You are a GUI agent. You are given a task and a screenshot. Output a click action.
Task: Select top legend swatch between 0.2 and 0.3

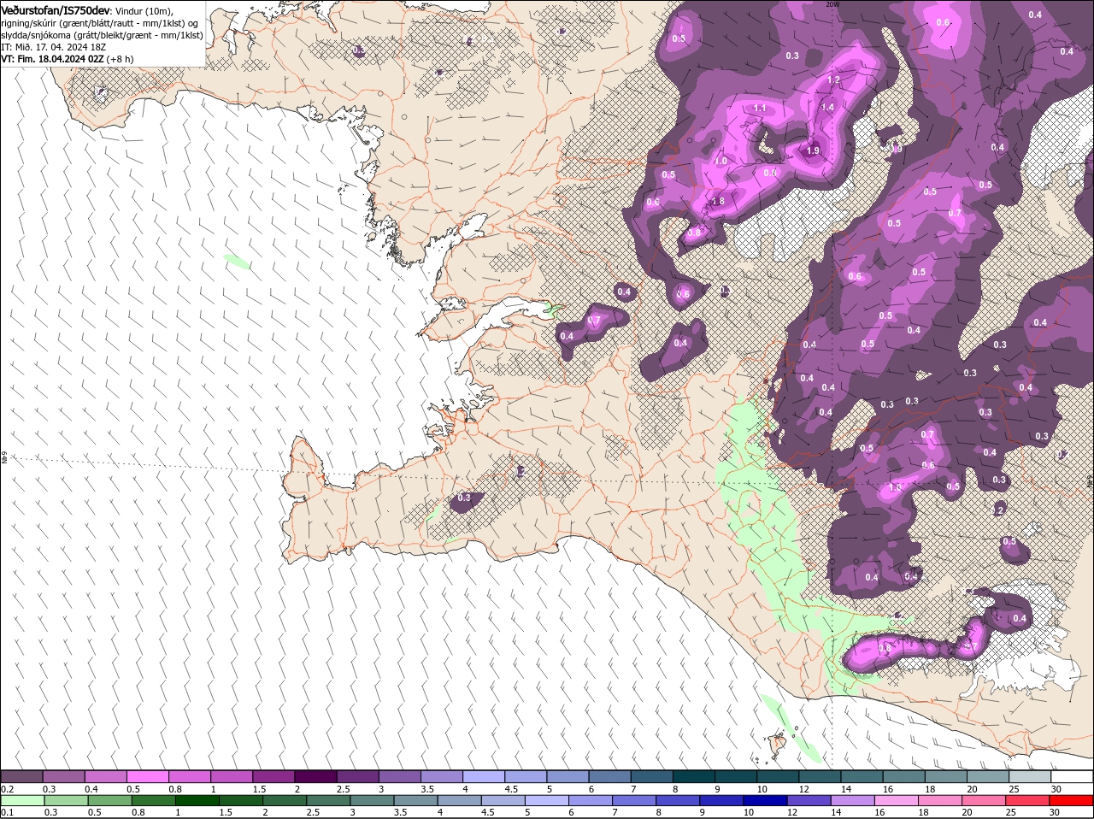coord(22,776)
